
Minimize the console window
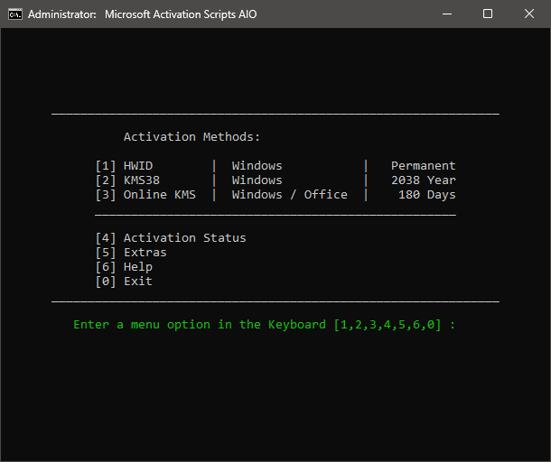(446, 14)
